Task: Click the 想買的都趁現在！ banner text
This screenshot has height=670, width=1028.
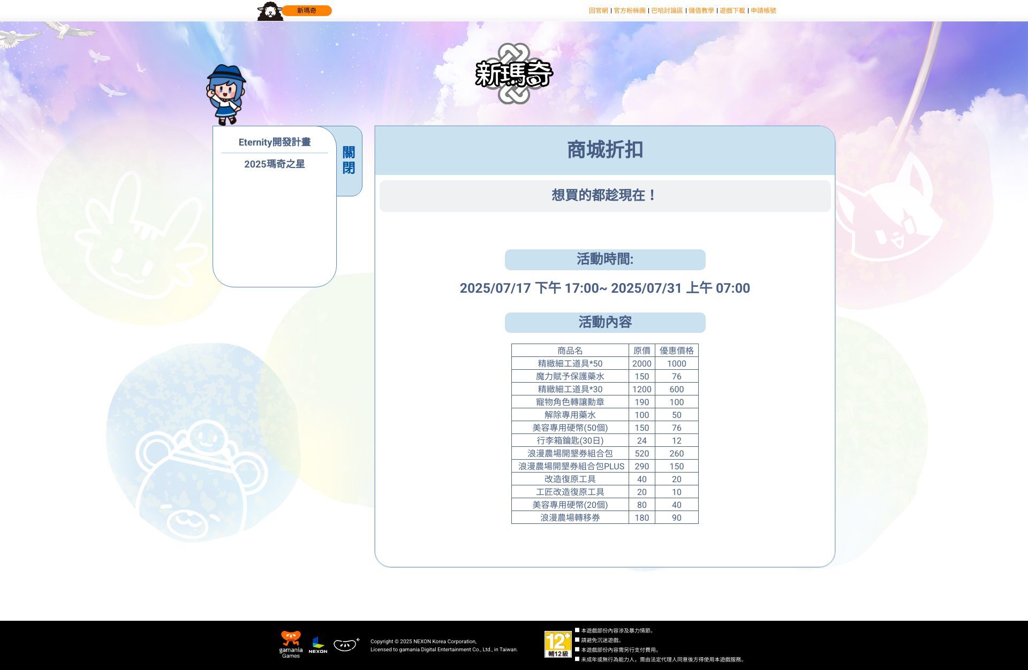Action: tap(605, 195)
